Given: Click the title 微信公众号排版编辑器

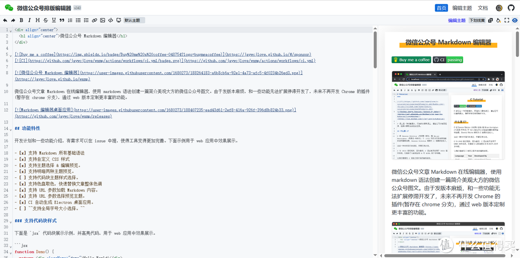Looking at the screenshot, I should click(44, 8).
